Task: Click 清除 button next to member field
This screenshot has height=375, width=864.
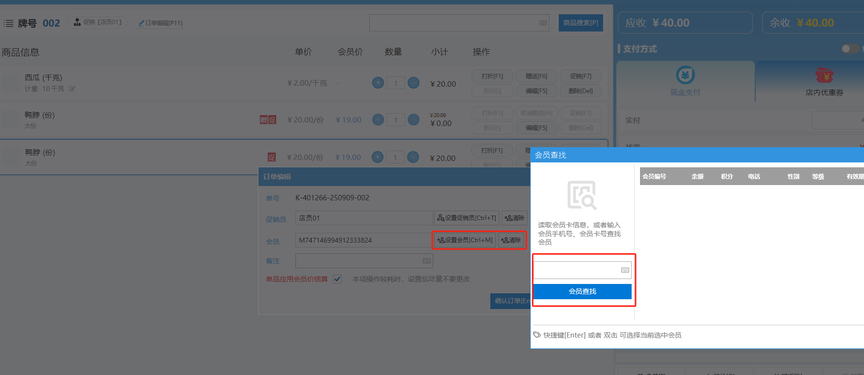Action: [x=512, y=240]
